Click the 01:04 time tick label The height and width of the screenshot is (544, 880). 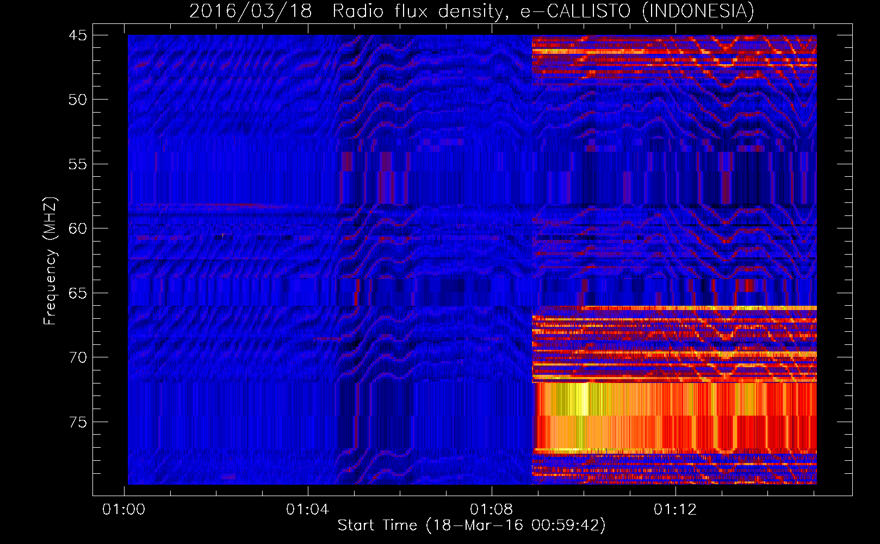308,510
